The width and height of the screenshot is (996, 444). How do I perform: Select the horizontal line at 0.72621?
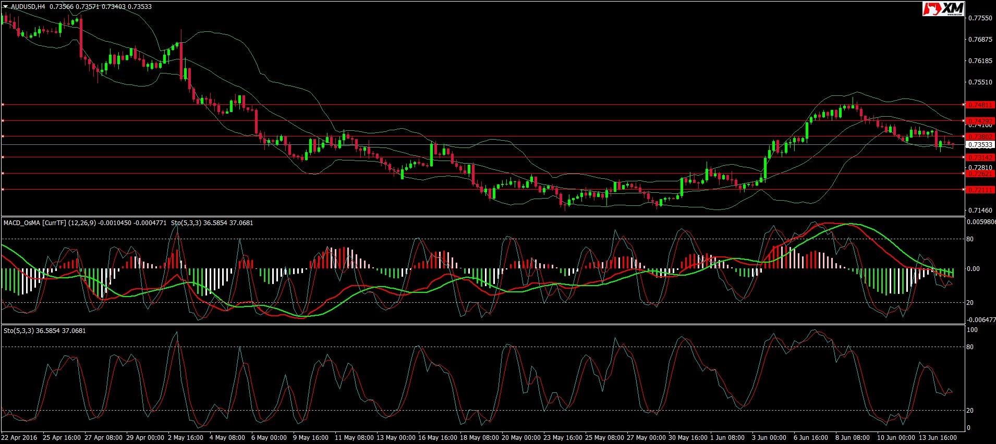[x=482, y=174]
